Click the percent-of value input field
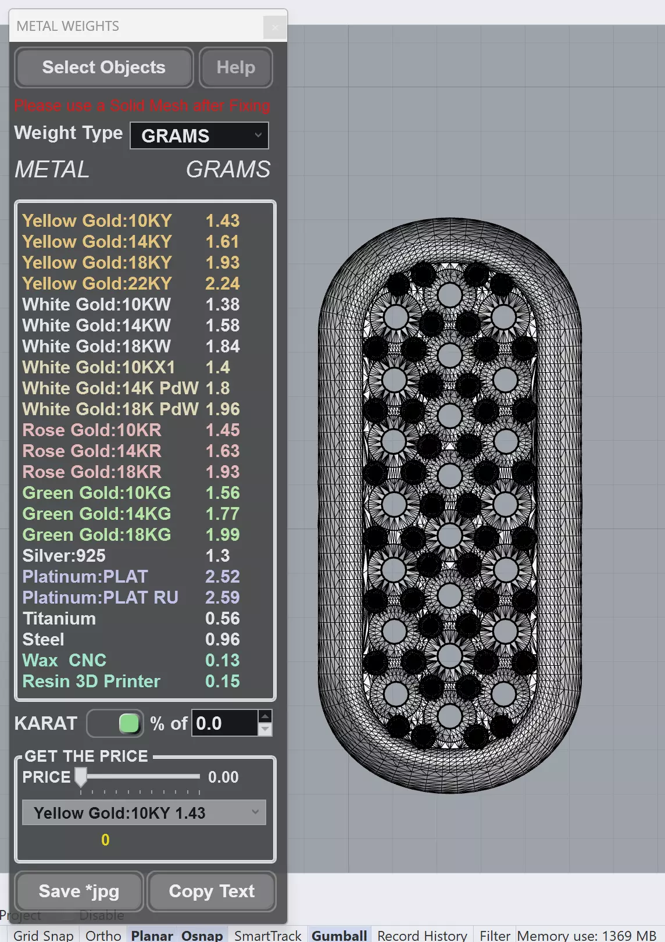The width and height of the screenshot is (665, 942). pos(225,723)
